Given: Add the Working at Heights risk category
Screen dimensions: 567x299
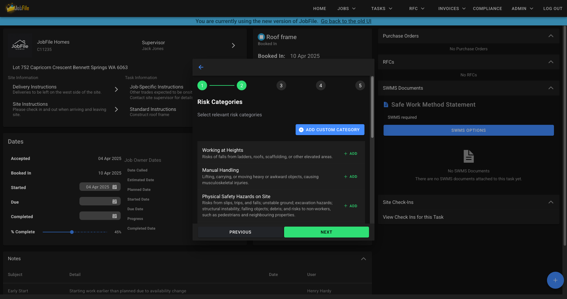Looking at the screenshot, I should coord(351,154).
